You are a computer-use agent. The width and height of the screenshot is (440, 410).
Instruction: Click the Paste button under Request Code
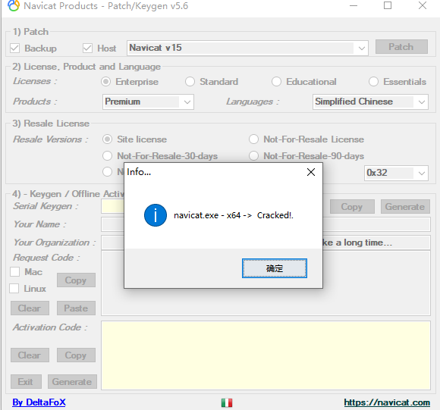(76, 308)
